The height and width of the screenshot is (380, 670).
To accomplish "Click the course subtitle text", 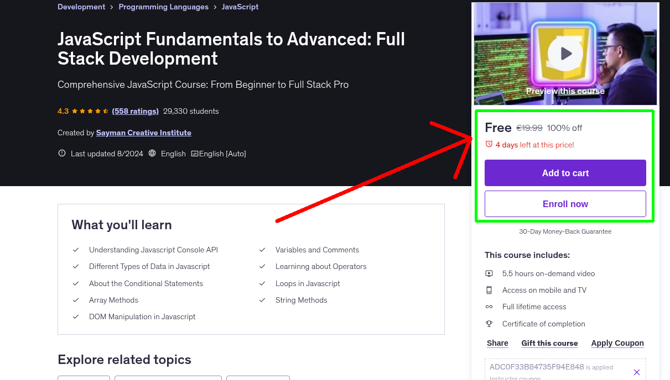I will [203, 85].
